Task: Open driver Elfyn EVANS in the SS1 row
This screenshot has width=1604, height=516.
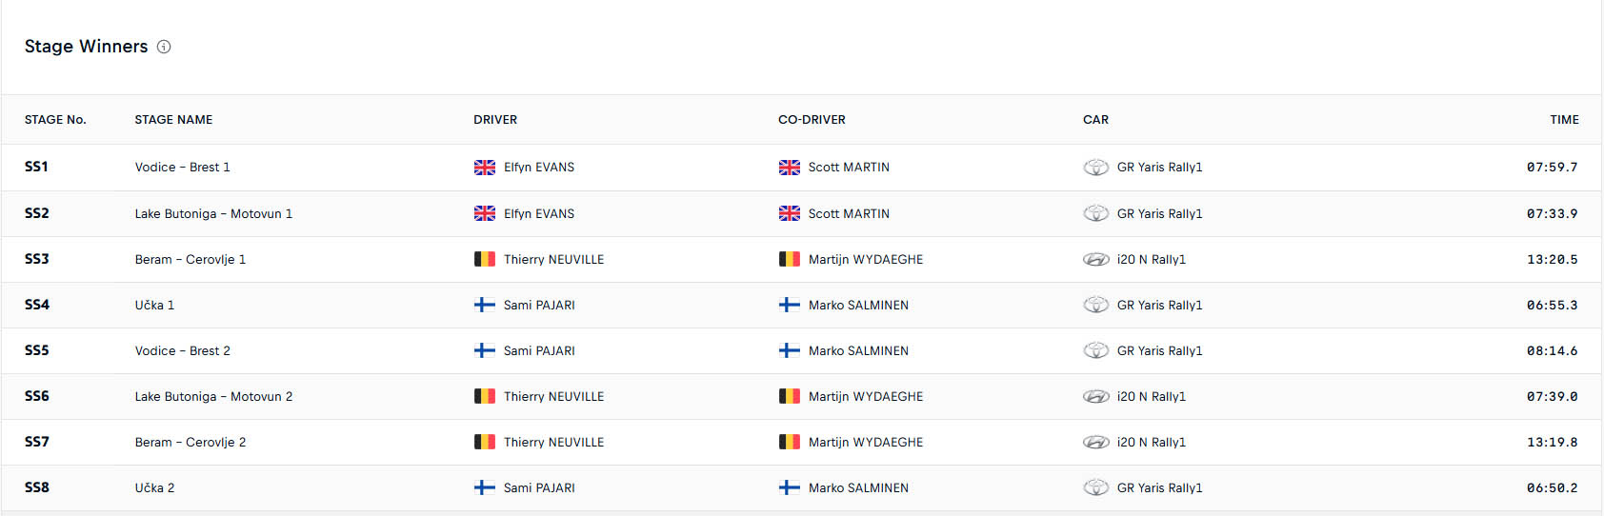Action: tap(539, 168)
